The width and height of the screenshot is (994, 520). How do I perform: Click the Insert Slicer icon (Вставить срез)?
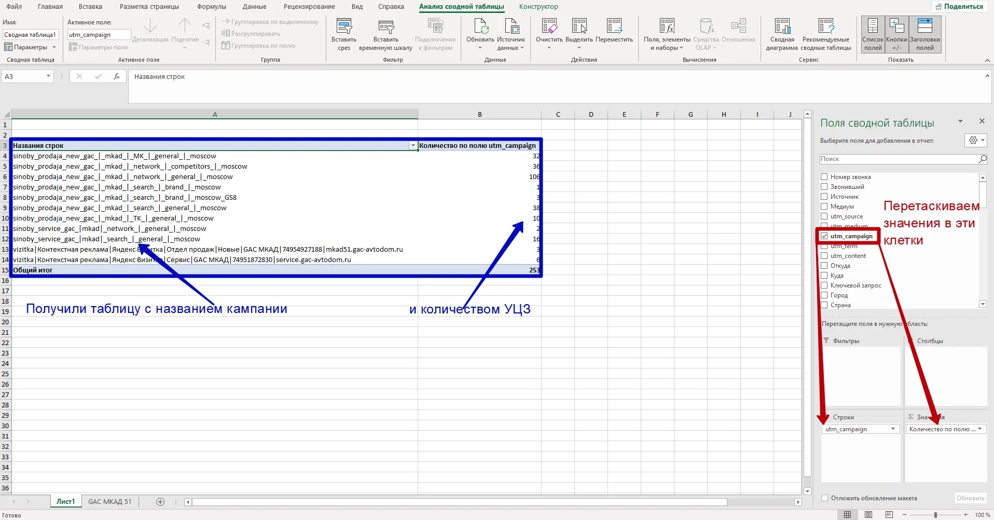point(343,27)
